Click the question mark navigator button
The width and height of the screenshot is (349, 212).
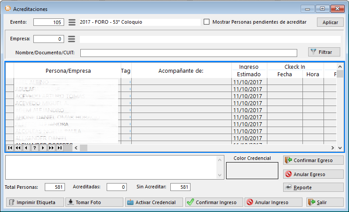[x=35, y=148]
